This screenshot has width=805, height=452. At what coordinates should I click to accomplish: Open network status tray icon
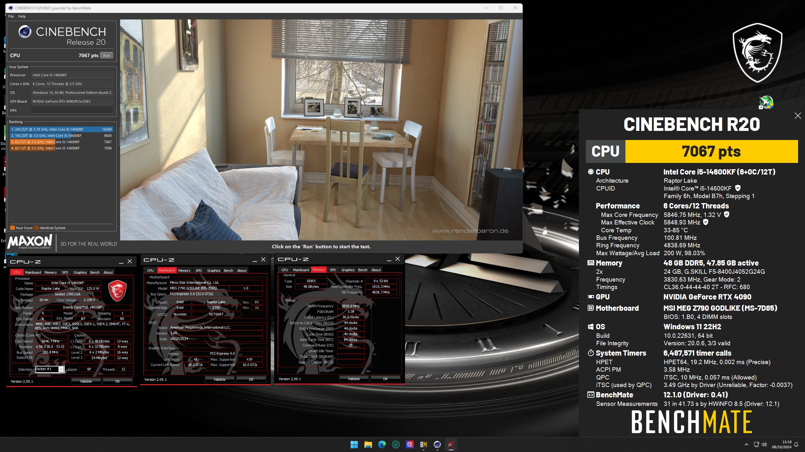point(756,444)
